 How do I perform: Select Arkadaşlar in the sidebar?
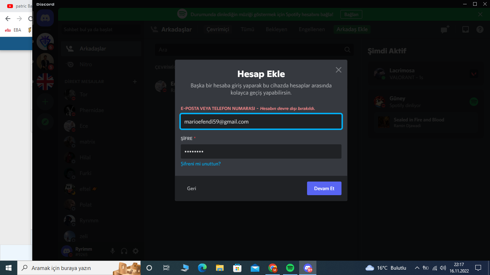click(101, 49)
